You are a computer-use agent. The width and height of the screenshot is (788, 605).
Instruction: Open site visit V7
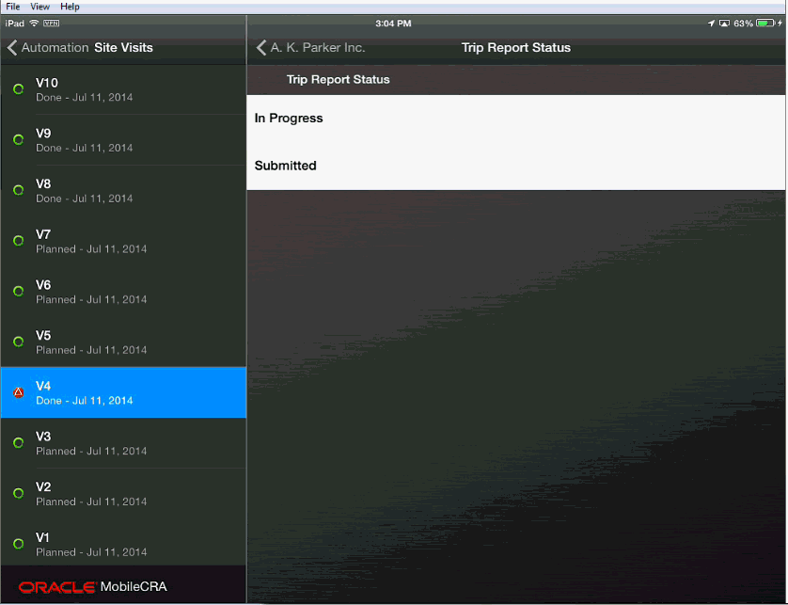click(123, 242)
